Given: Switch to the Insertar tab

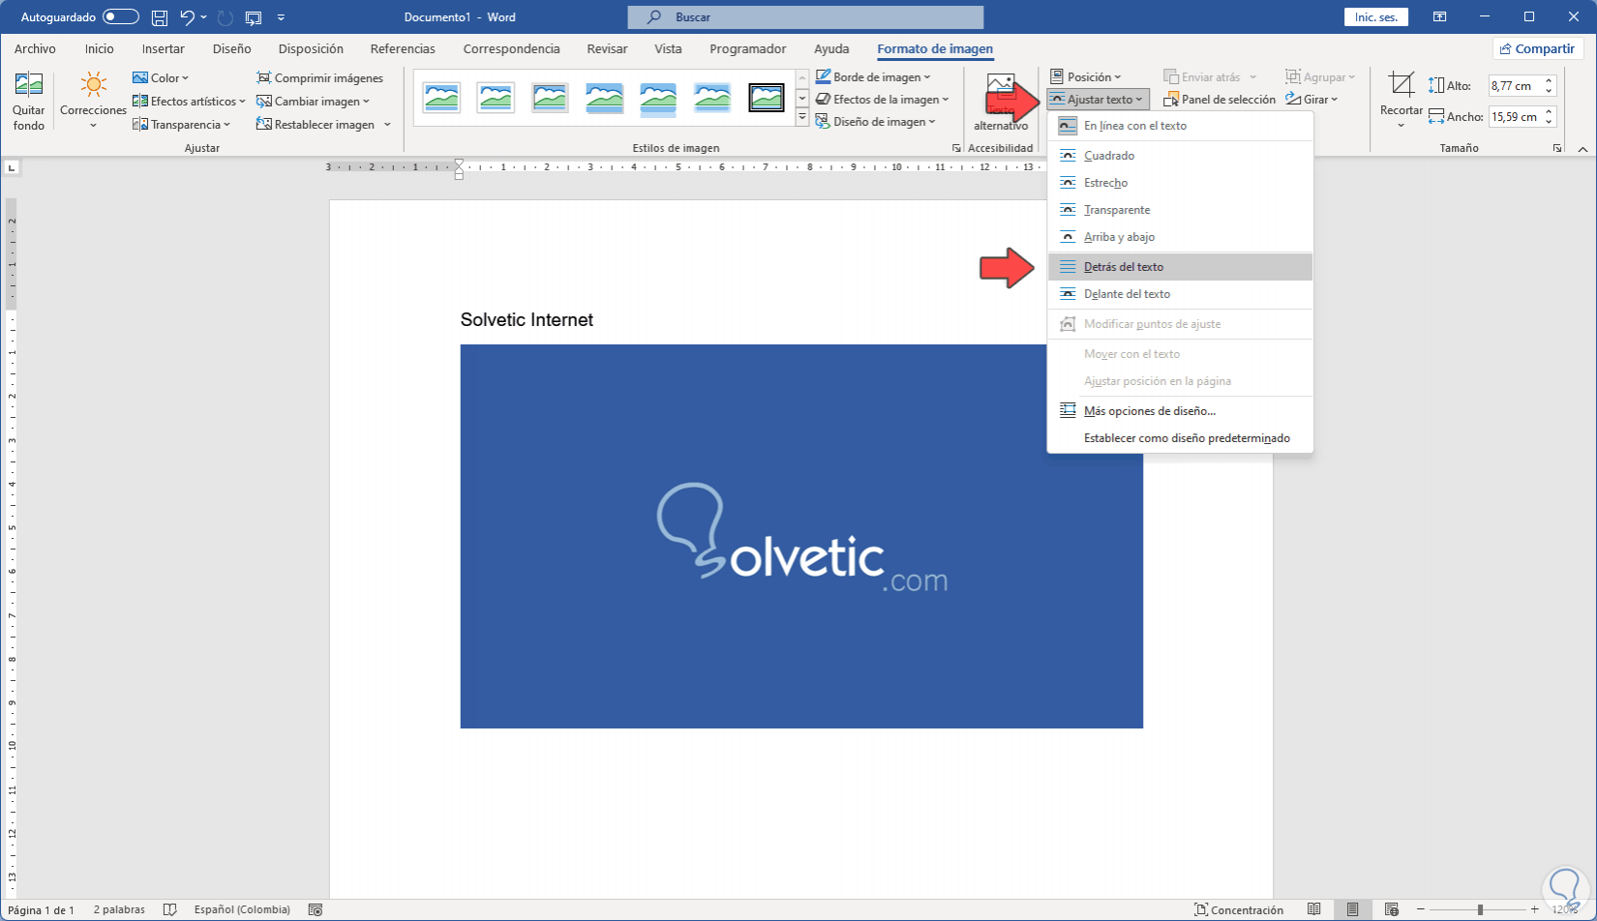Looking at the screenshot, I should click(x=164, y=49).
